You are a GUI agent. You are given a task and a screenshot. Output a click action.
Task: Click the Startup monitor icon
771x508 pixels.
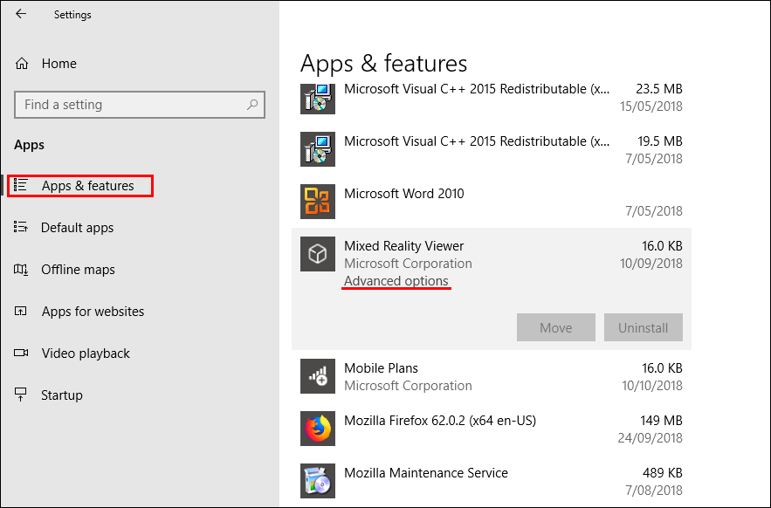click(x=21, y=395)
